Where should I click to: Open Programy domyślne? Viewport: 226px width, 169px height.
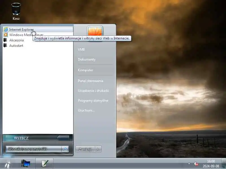point(93,101)
